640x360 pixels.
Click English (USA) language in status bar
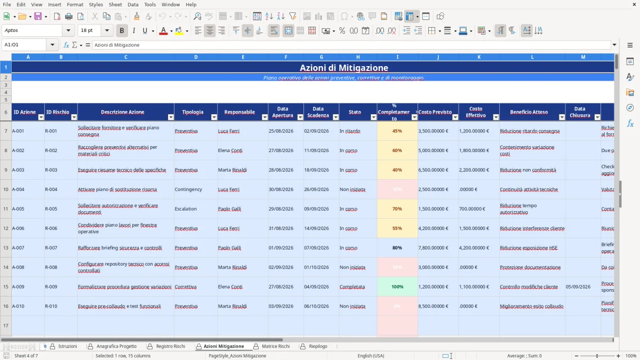tap(371, 356)
